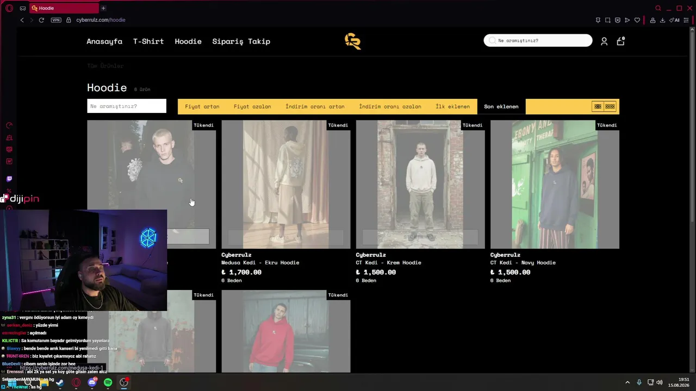Open the AI assistant button

coord(675,20)
